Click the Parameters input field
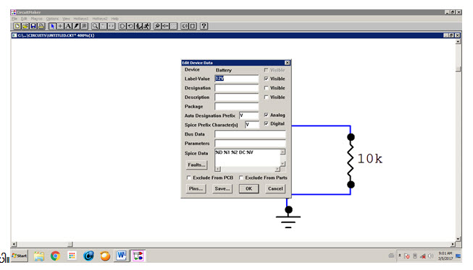 tap(250, 144)
